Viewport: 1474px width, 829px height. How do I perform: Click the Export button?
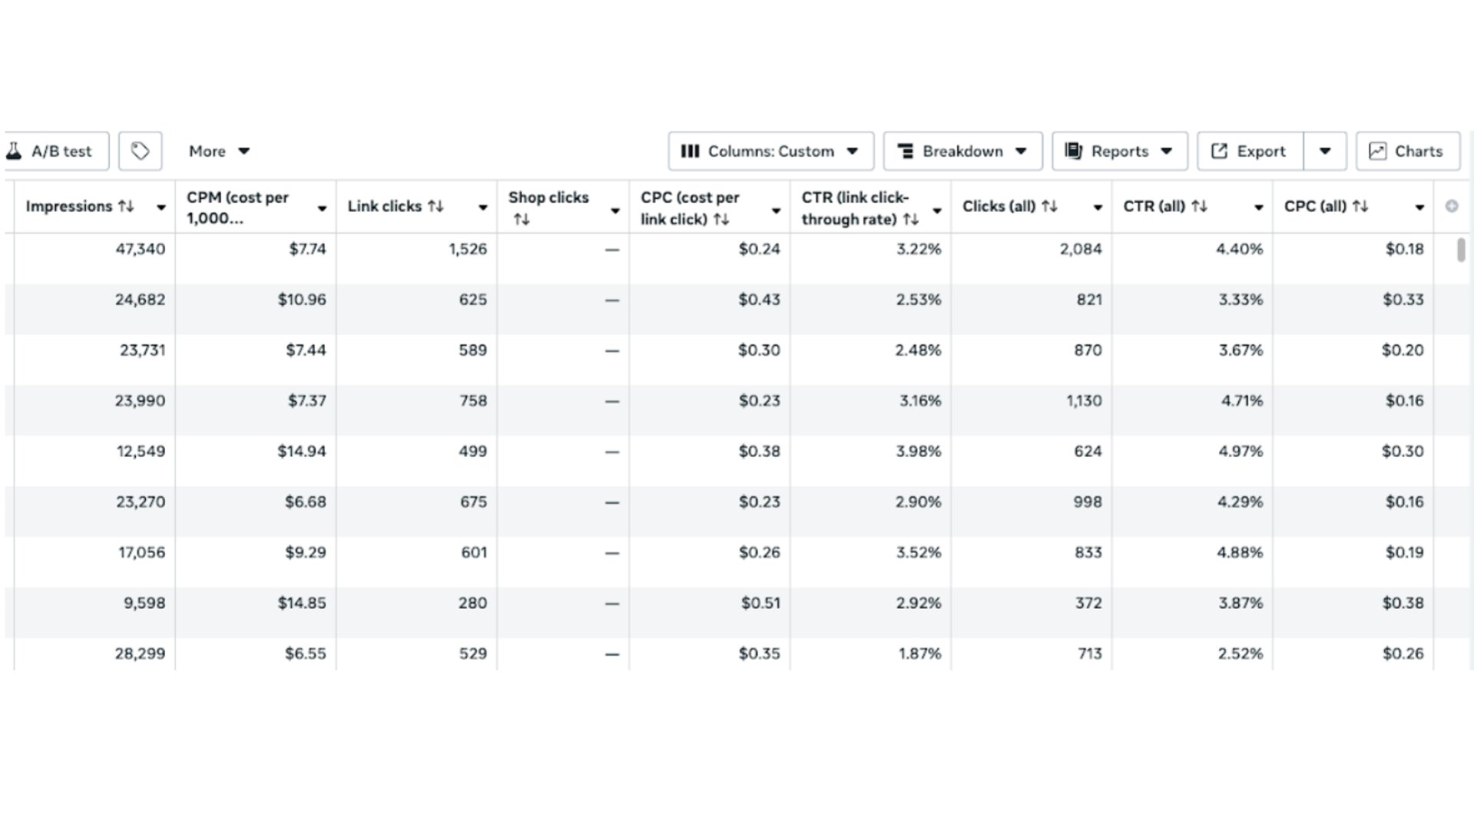(1249, 151)
